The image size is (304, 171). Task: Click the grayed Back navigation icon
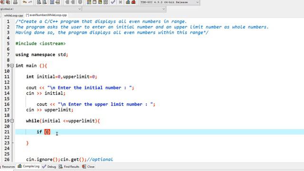pyautogui.click(x=67, y=2)
